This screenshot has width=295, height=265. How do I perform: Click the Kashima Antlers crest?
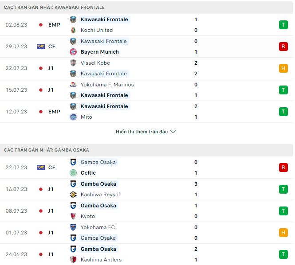click(x=73, y=260)
